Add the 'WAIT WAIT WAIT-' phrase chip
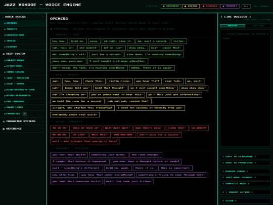The width and height of the screenshot is (273, 205). pyautogui.click(x=117, y=128)
